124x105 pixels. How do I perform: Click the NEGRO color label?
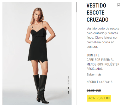pyautogui.click(x=91, y=82)
